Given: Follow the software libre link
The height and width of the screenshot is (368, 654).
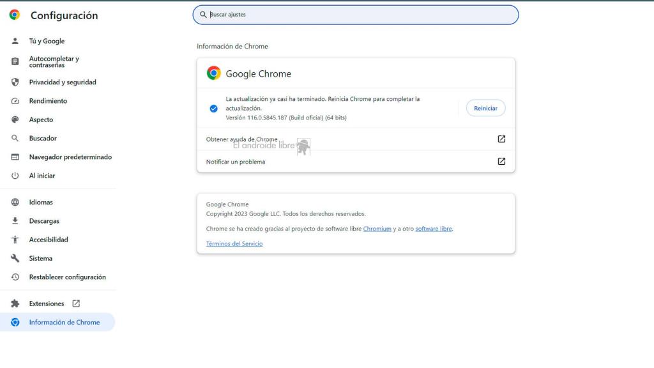Looking at the screenshot, I should pyautogui.click(x=434, y=229).
